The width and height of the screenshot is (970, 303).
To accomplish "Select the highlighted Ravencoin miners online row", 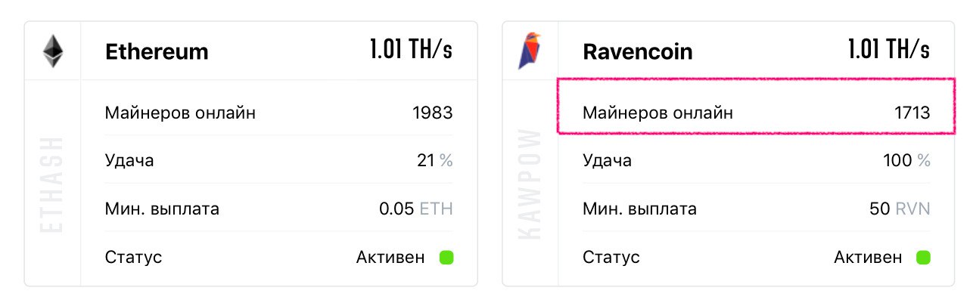I will coord(755,113).
